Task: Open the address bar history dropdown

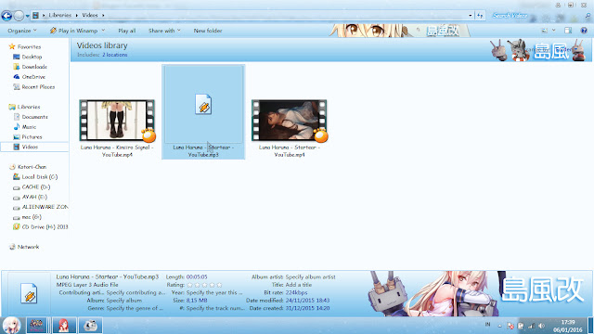Action: pyautogui.click(x=471, y=16)
